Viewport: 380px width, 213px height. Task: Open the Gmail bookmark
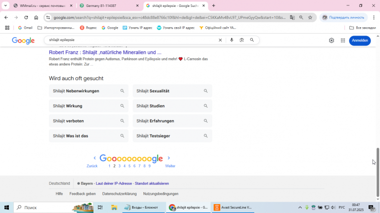pos(25,28)
